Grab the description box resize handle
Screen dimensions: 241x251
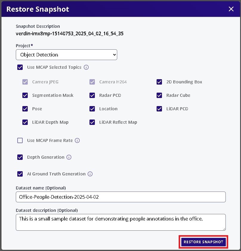[224, 229]
